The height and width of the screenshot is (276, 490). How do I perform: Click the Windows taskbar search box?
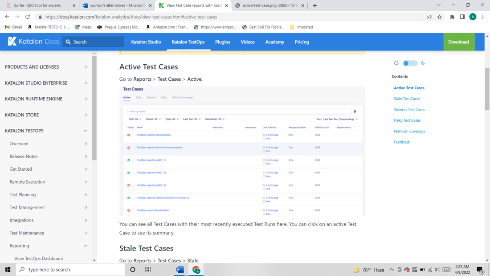(70, 269)
